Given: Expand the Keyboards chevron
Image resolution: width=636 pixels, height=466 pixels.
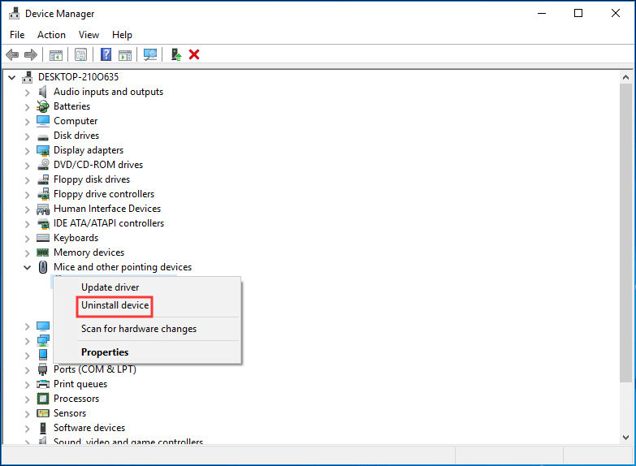Looking at the screenshot, I should (27, 239).
